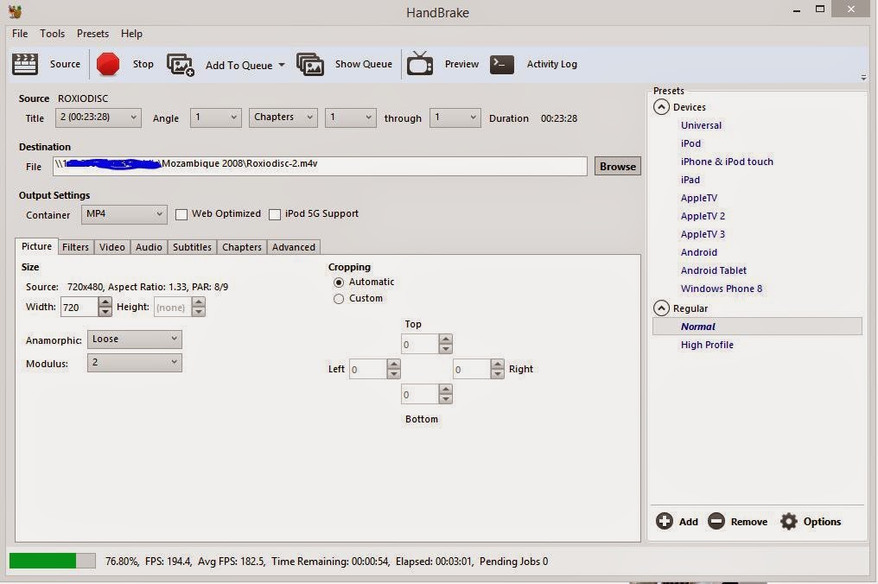
Task: Collapse the Devices presets group
Action: point(661,107)
